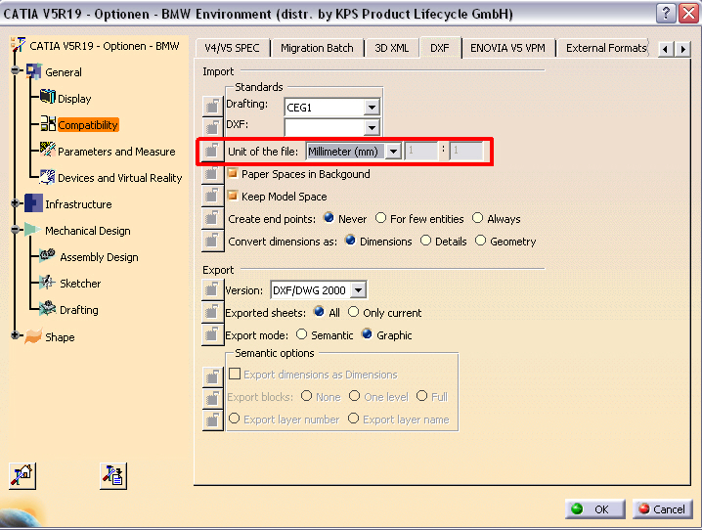
Task: Click the lock icon beside Convert dimensions as
Action: 212,241
